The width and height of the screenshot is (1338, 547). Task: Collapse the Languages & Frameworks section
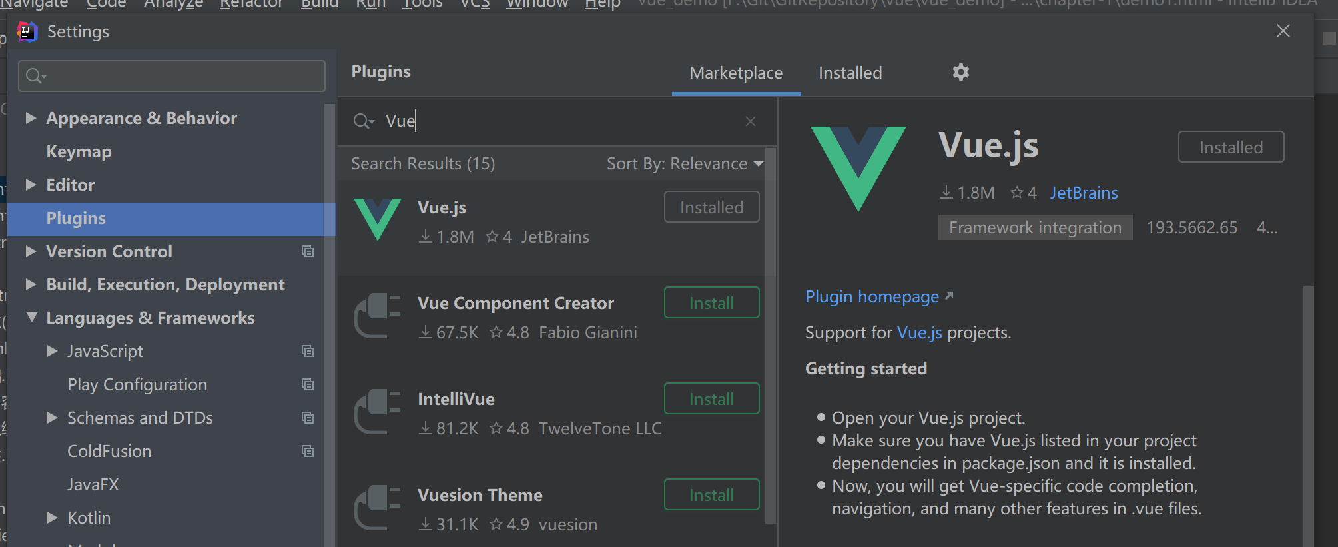(x=31, y=318)
